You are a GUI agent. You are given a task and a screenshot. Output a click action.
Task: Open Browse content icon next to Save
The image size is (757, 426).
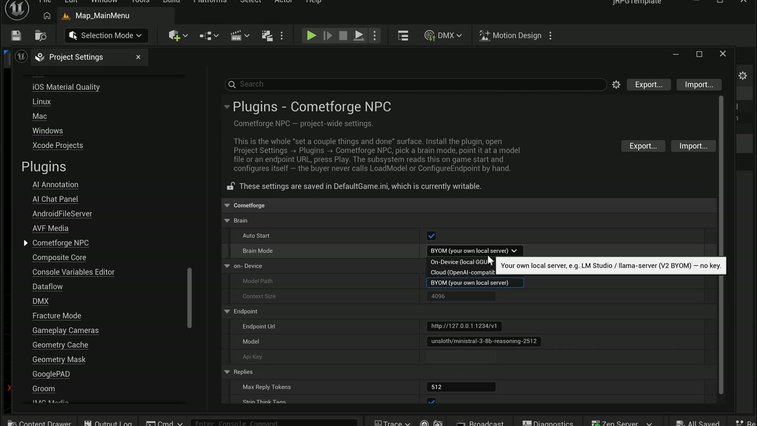pyautogui.click(x=40, y=35)
